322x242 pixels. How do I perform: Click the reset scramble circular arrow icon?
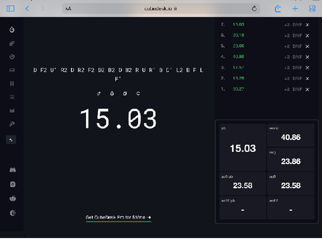tap(138, 93)
